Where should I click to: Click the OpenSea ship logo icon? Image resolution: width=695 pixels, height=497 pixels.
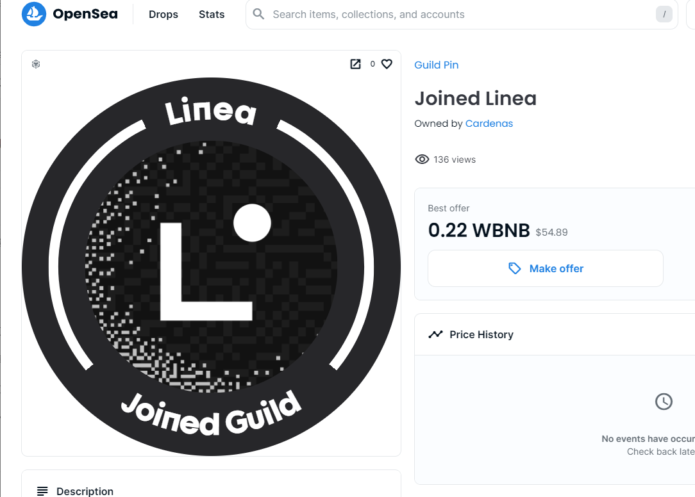[34, 14]
